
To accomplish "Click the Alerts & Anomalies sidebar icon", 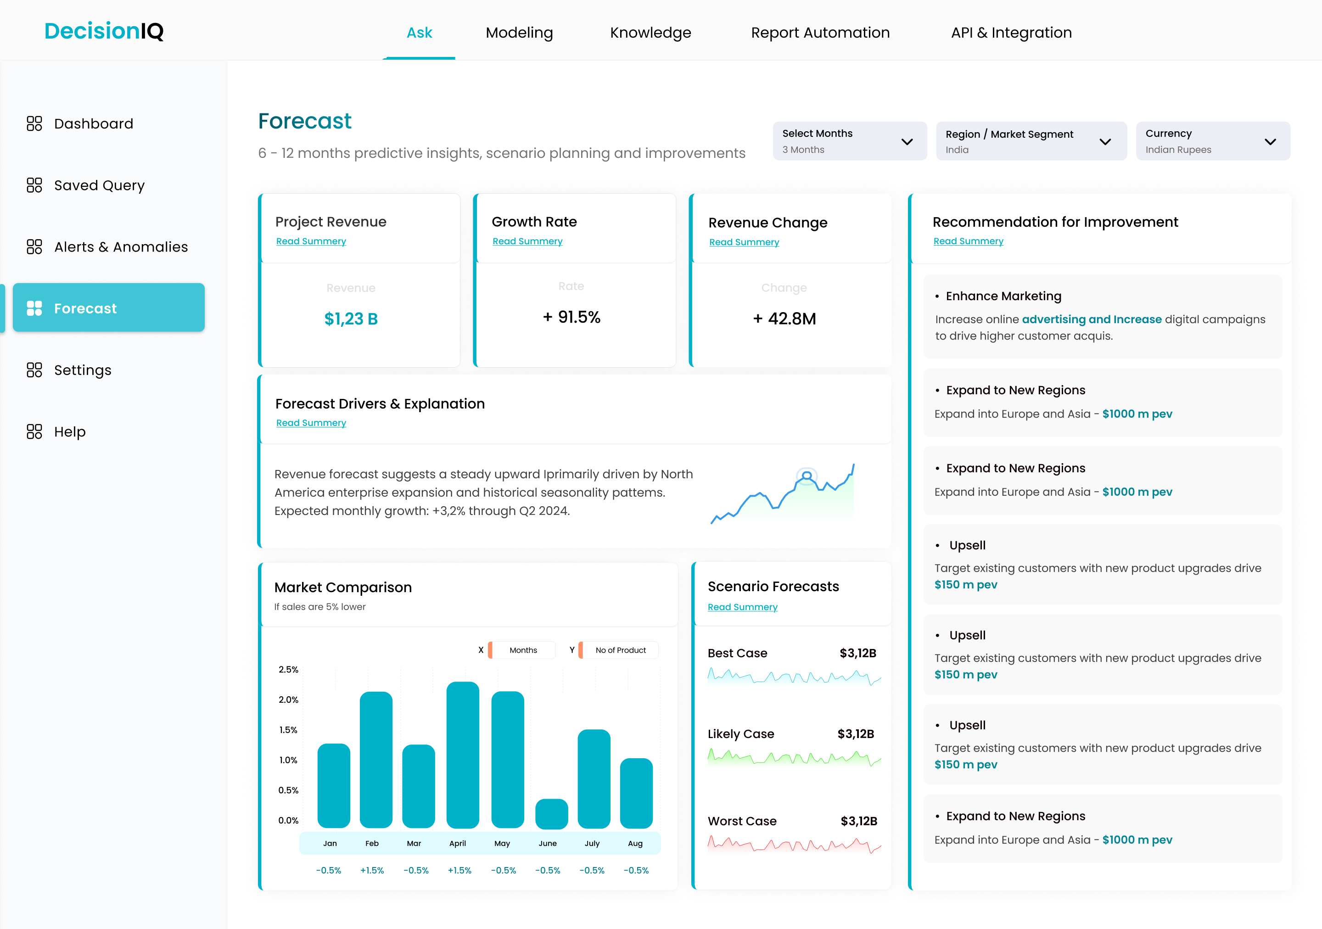I will coord(34,246).
